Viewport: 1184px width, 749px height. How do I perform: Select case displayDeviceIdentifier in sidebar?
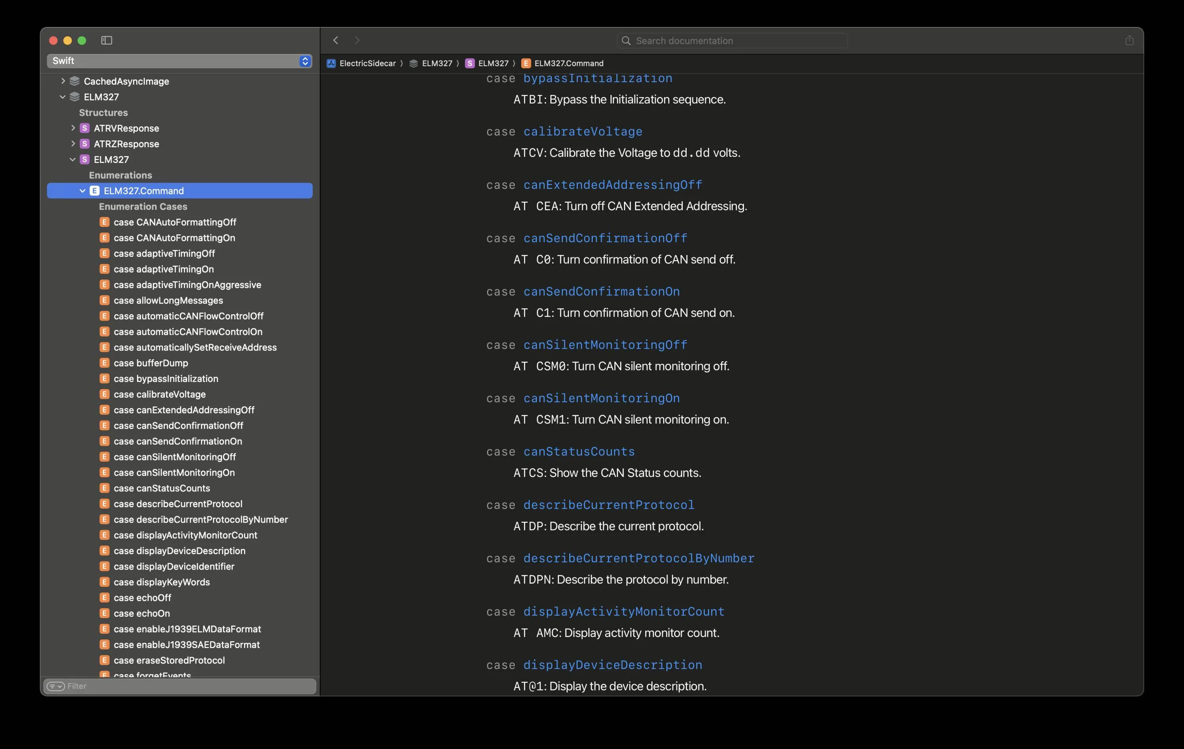174,566
